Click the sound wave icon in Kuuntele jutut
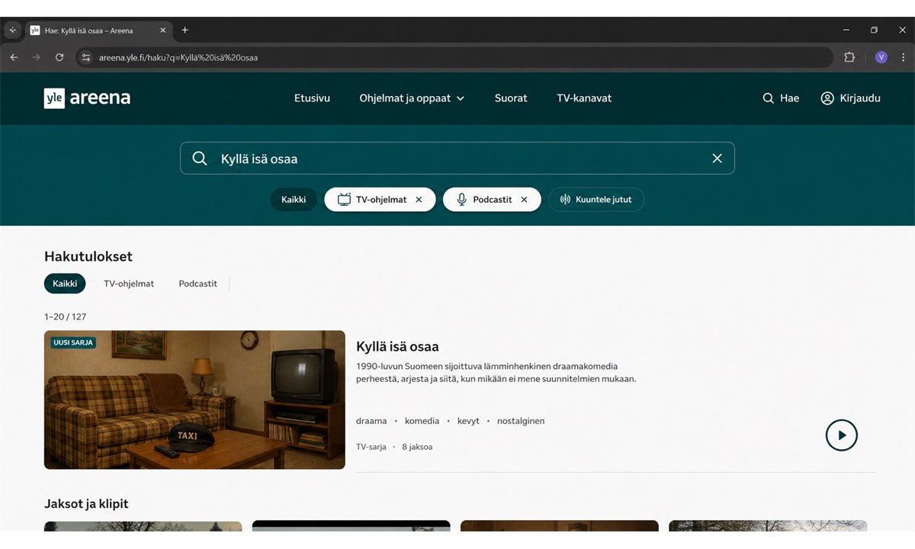The width and height of the screenshot is (915, 549). coord(565,200)
